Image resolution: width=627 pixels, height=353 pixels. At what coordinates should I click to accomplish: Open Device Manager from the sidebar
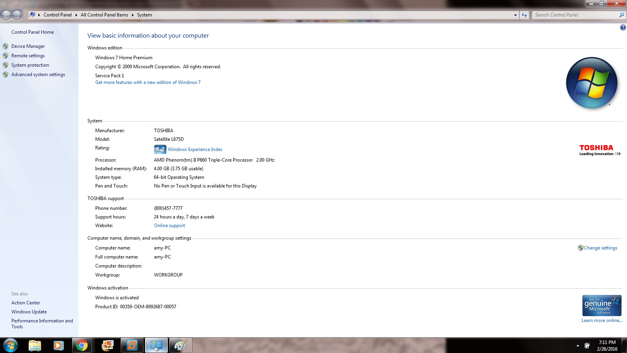28,46
